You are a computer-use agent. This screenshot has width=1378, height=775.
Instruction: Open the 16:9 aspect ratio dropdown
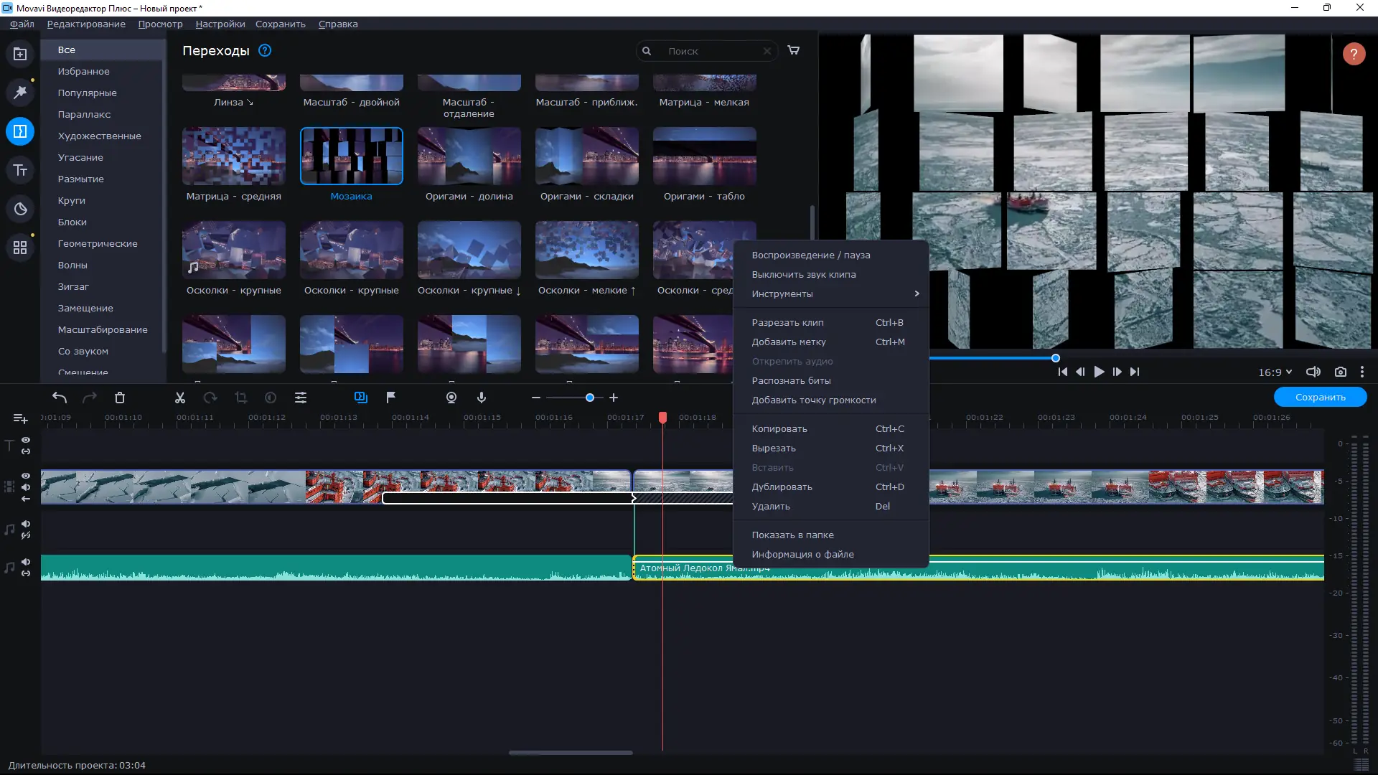point(1275,372)
